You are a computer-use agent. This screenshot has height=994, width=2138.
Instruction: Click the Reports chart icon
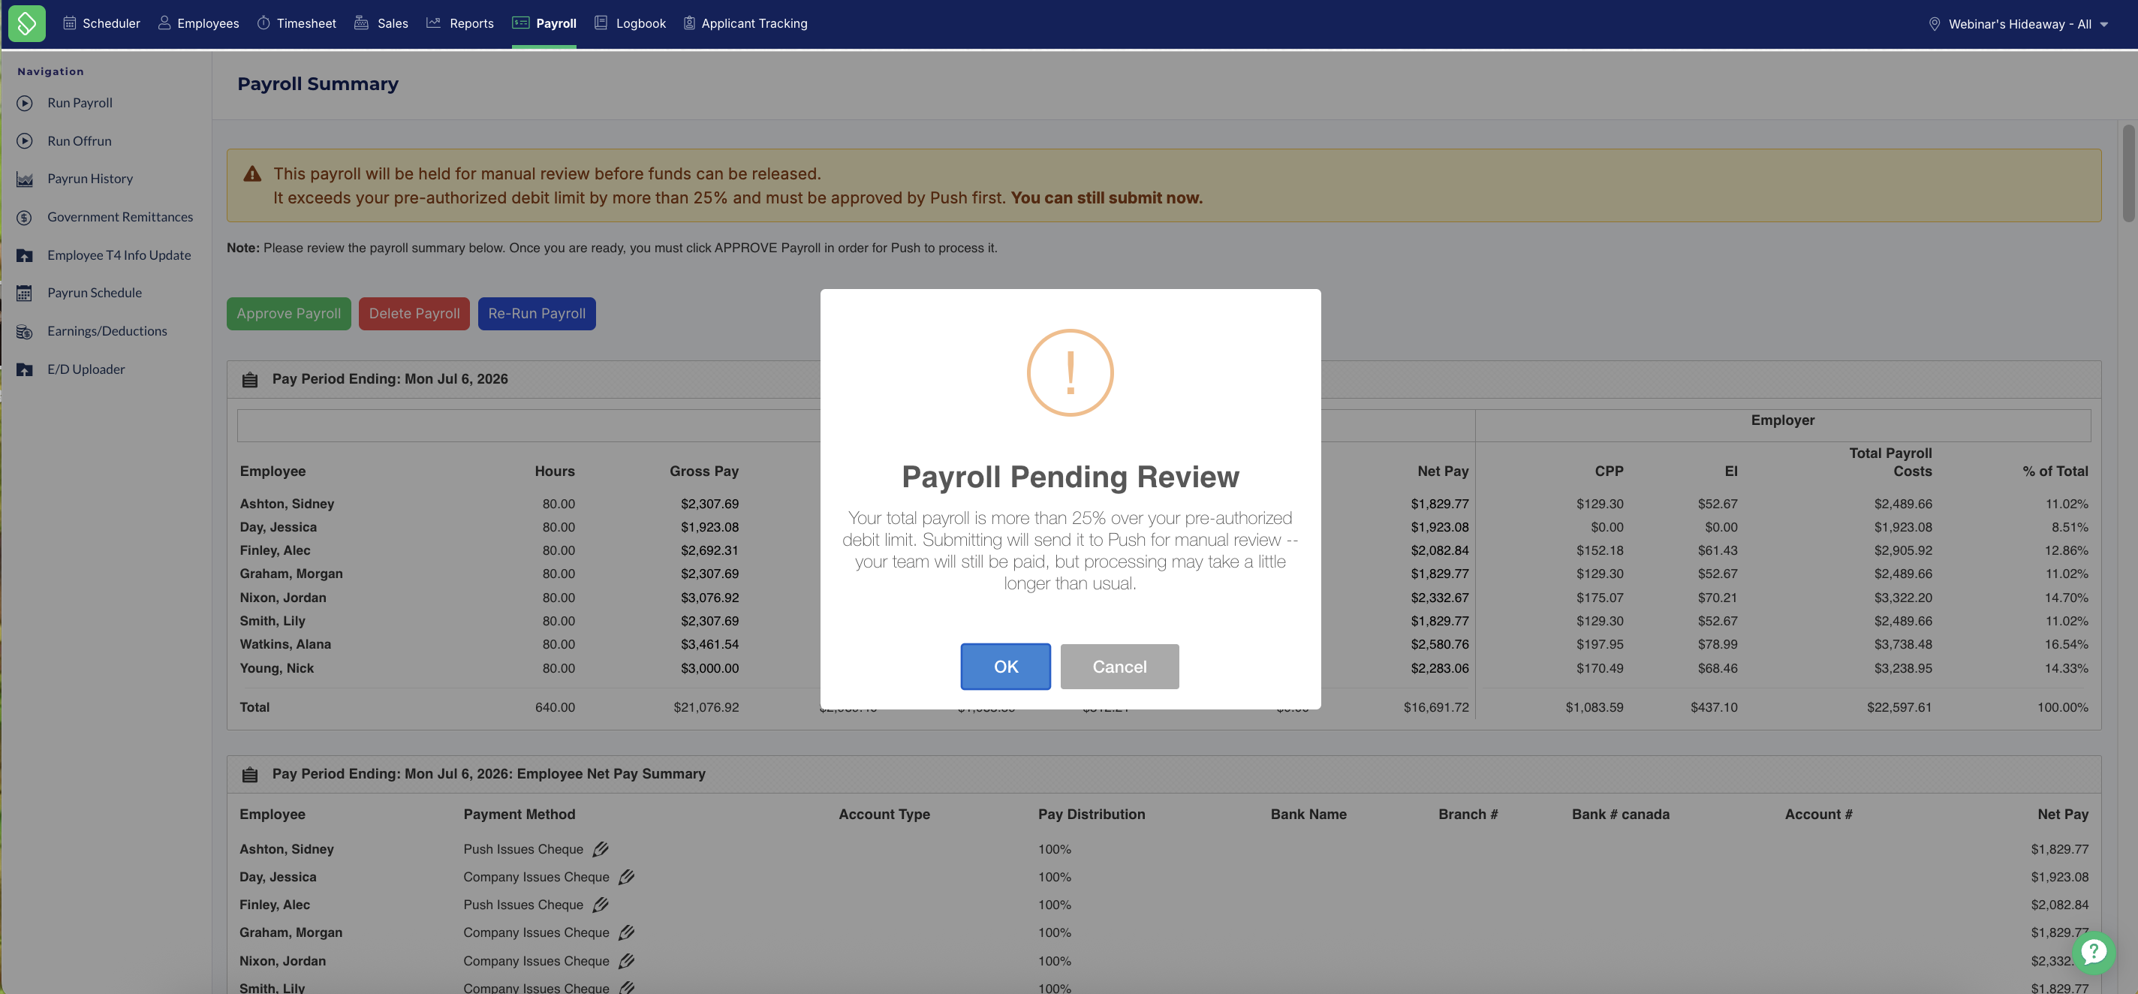[x=433, y=23]
